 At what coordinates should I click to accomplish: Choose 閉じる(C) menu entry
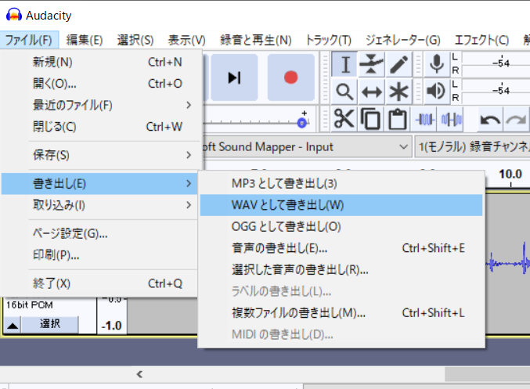(99, 127)
